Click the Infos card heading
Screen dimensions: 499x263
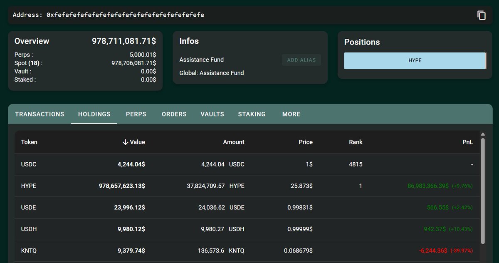[x=189, y=41]
